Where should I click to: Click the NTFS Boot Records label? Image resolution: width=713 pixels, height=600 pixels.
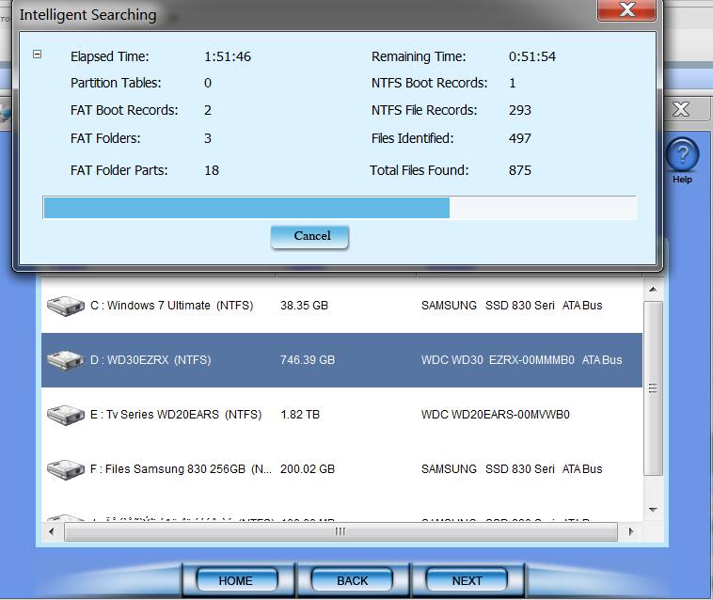coord(429,83)
